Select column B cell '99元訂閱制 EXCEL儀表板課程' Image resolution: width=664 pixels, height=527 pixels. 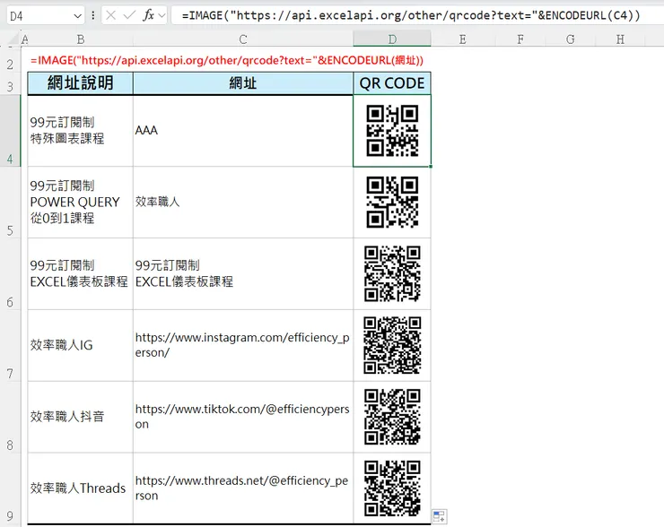coord(81,273)
